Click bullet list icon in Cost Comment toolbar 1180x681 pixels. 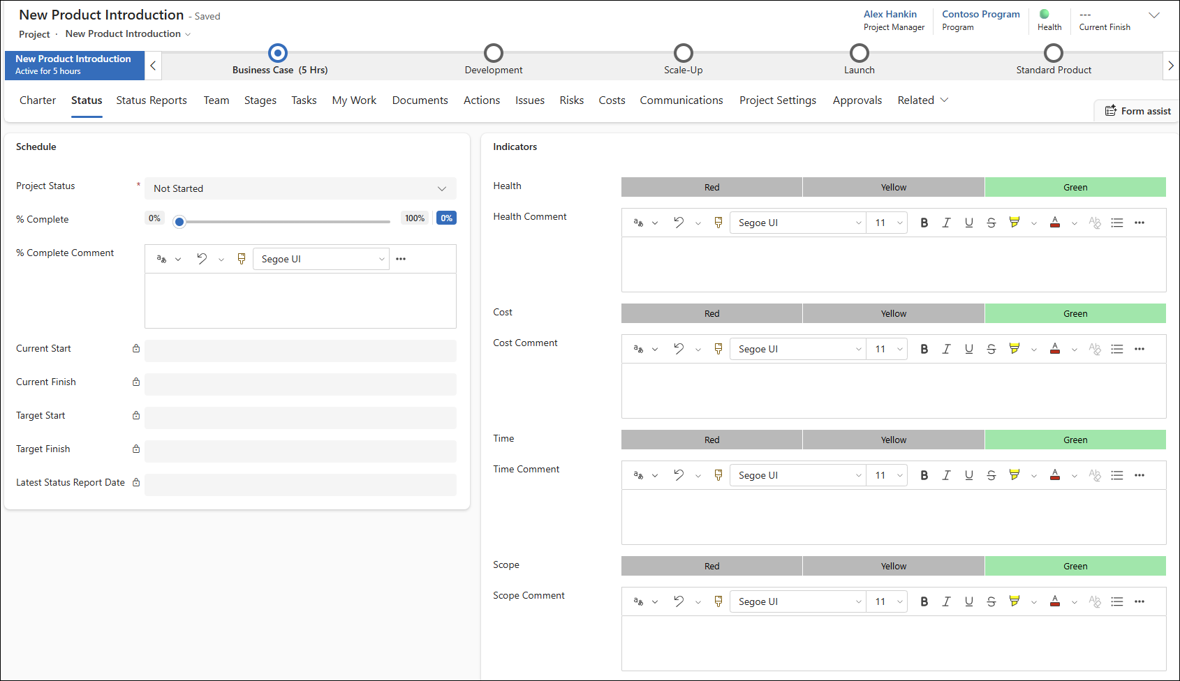click(x=1117, y=349)
